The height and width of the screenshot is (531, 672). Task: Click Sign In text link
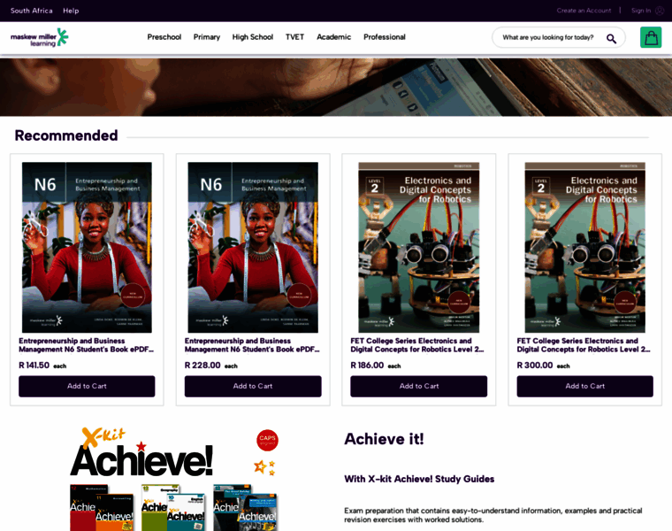[641, 11]
